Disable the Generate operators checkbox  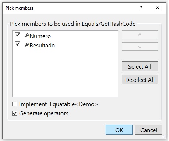15,113
